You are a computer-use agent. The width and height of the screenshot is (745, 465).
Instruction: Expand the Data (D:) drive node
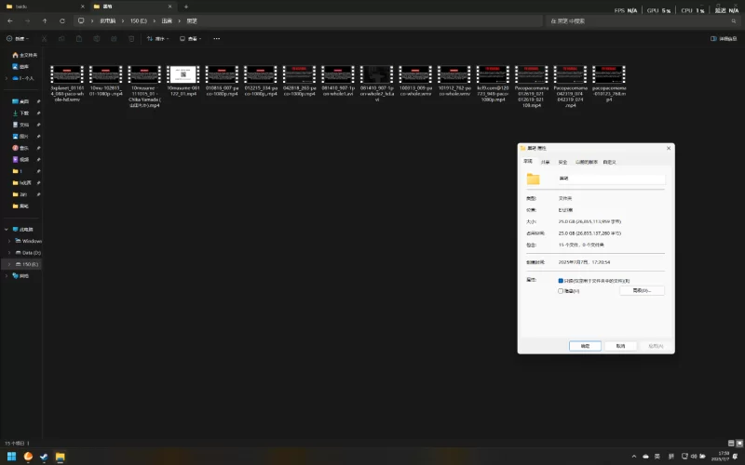click(9, 252)
